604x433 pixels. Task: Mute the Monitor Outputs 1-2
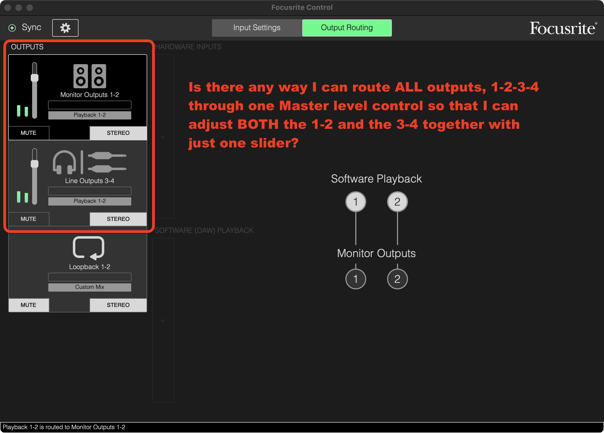[x=29, y=133]
